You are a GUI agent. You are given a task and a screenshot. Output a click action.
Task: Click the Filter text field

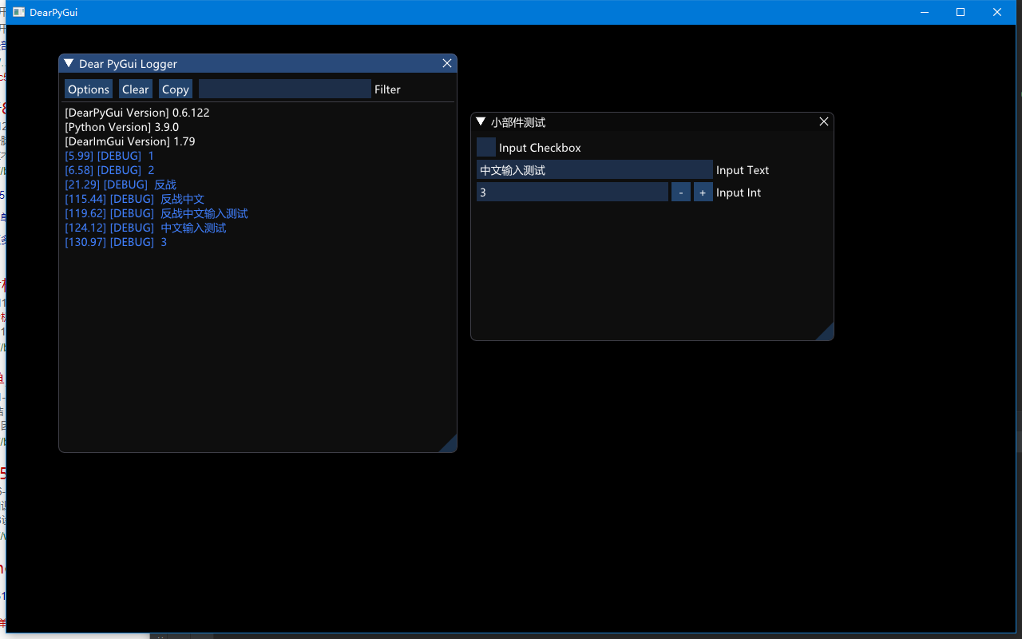point(284,89)
